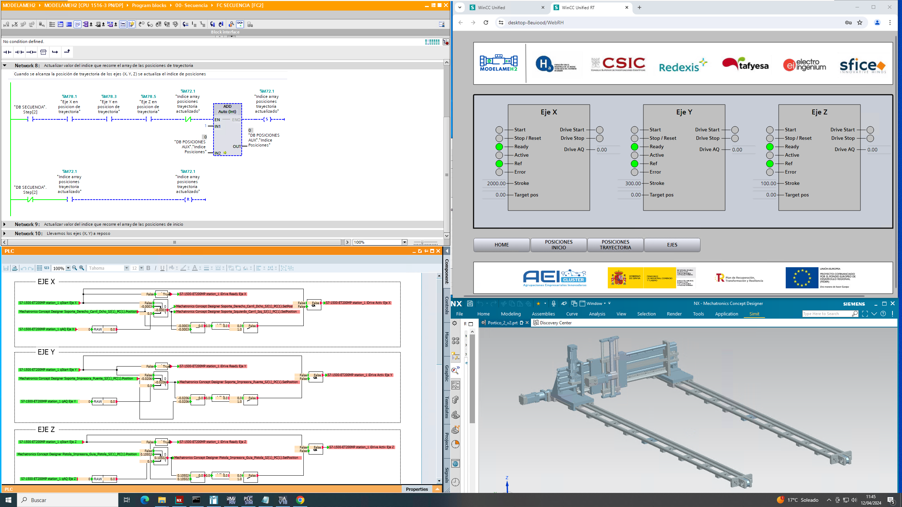Toggle the Start indicator for Eje X

pyautogui.click(x=499, y=130)
